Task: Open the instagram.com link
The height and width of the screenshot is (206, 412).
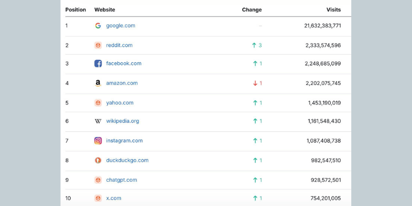Action: click(124, 141)
